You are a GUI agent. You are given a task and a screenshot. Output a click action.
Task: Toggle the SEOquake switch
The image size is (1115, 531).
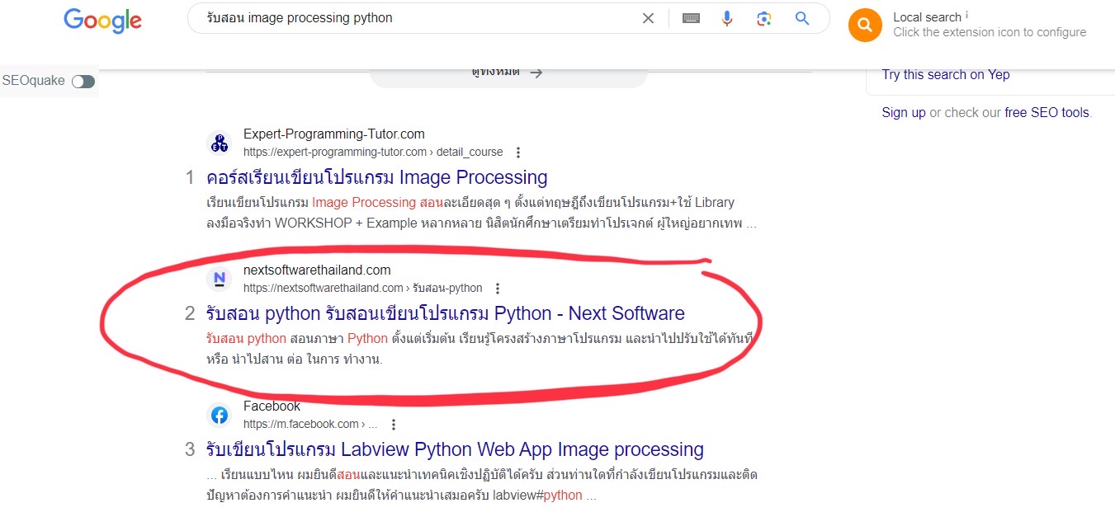83,82
